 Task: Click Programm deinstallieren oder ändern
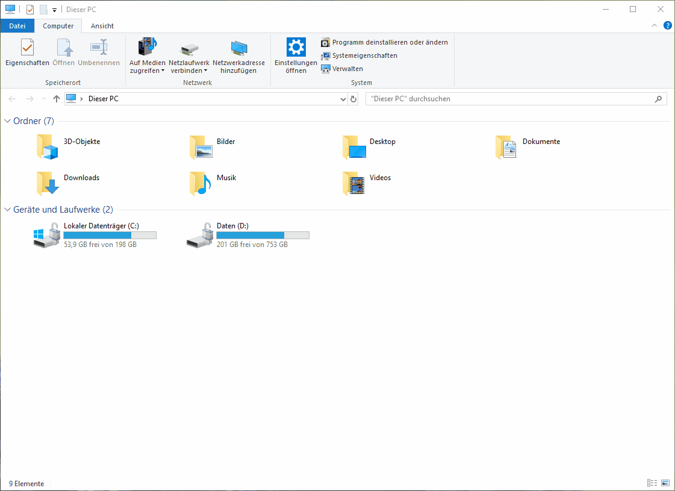[384, 42]
